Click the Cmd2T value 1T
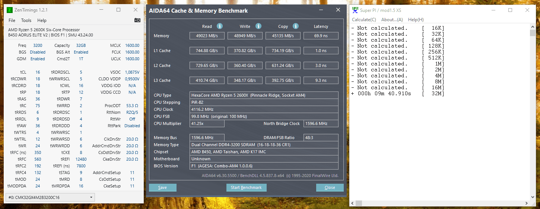Viewport: 540px width, 209px height. pyautogui.click(x=81, y=59)
